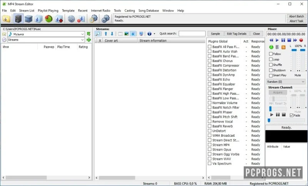
Task: Click the CD disc toolbar icon
Action: point(71,19)
